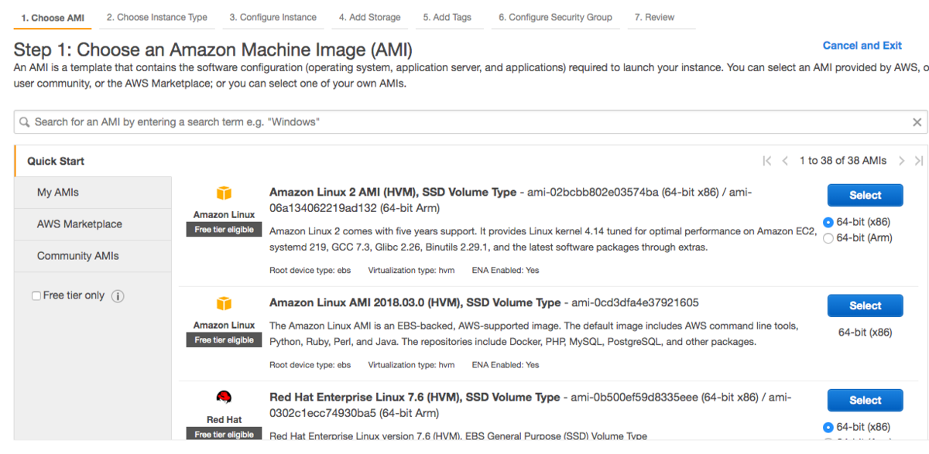Open step 1 Choose AMI tab

tap(53, 17)
